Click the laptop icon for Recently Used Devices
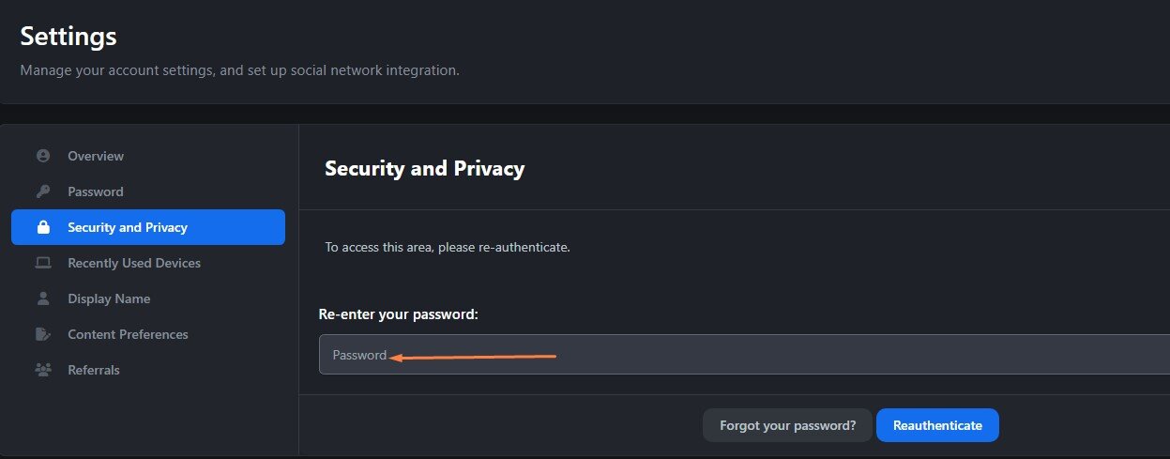 (x=42, y=263)
